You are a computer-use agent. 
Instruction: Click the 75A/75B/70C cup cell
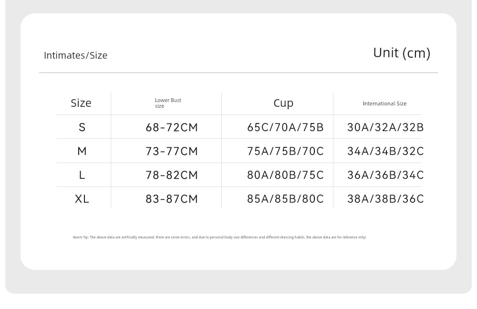click(x=285, y=151)
